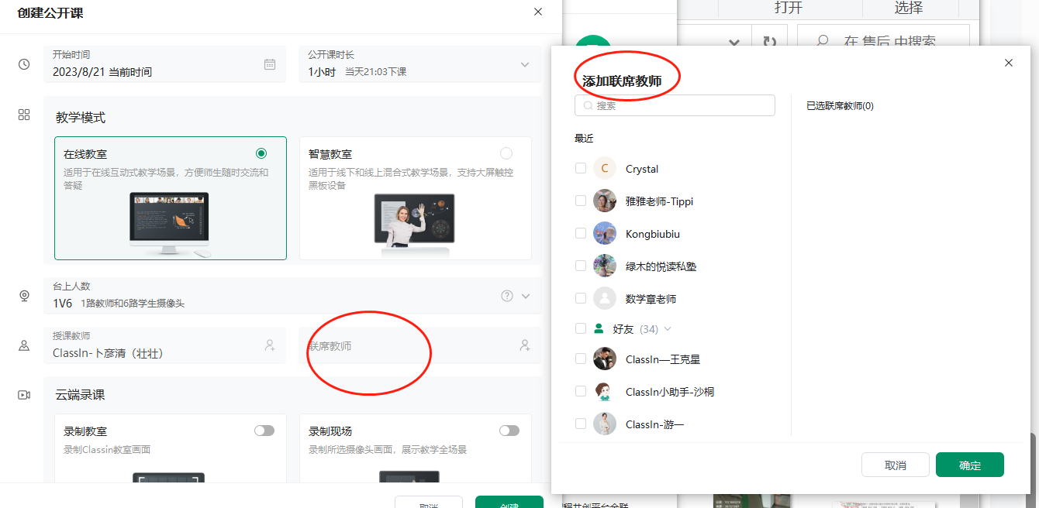This screenshot has height=508, width=1039.
Task: Check the box for Kongbiubiu
Action: (581, 234)
